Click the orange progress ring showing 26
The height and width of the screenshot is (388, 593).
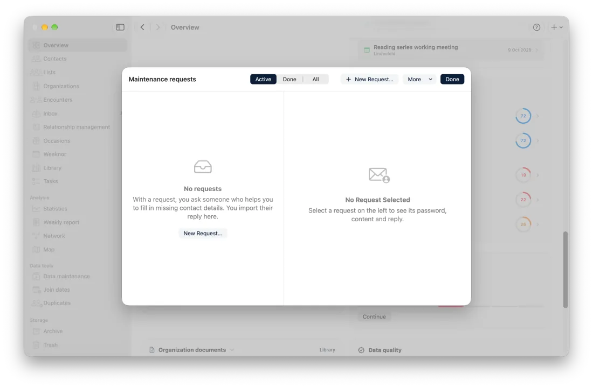pos(523,224)
